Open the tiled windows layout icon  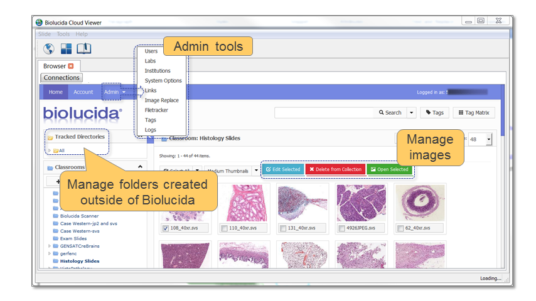(66, 48)
